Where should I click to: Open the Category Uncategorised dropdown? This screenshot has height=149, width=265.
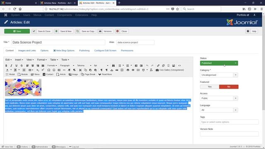click(219, 75)
